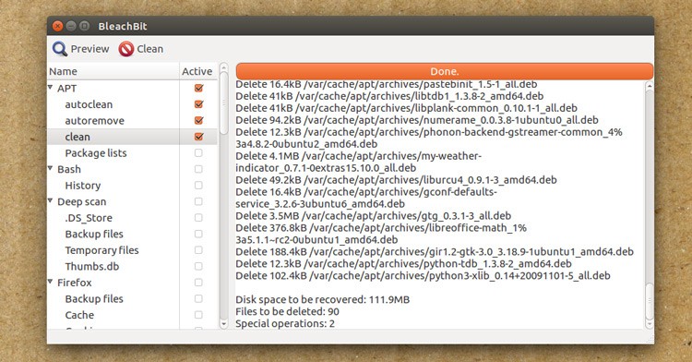The width and height of the screenshot is (692, 362).
Task: Click the Active column header
Action: [197, 71]
